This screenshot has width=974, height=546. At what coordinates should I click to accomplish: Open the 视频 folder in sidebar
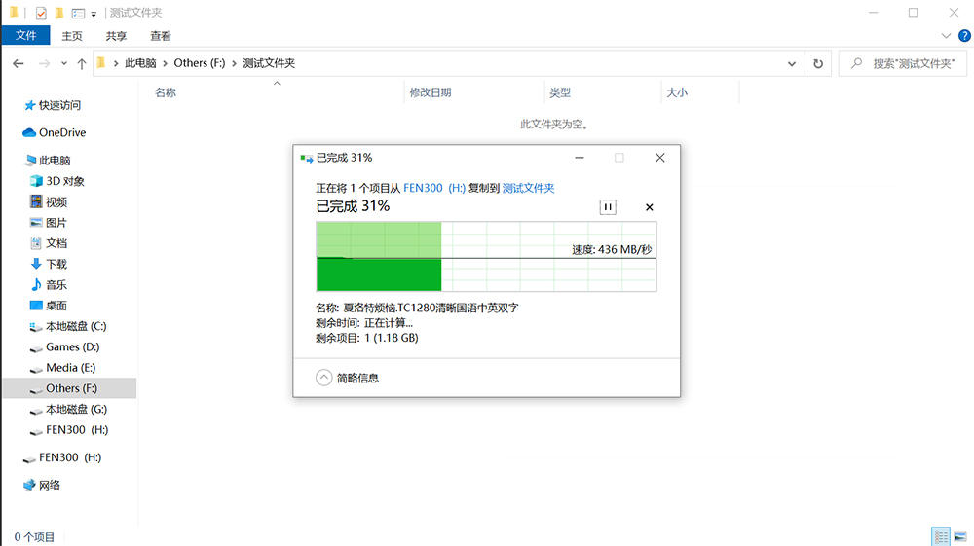(49, 201)
